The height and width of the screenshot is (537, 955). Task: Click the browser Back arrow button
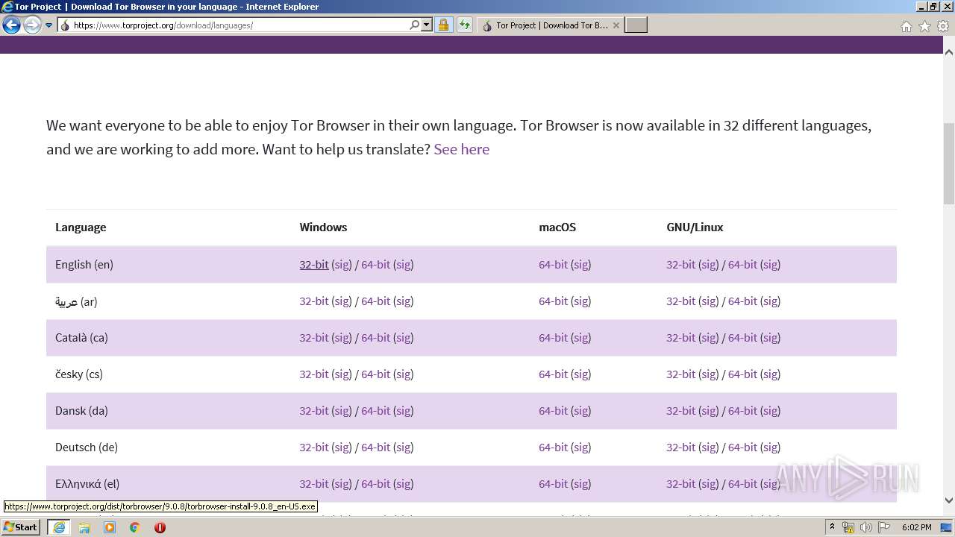[x=11, y=25]
